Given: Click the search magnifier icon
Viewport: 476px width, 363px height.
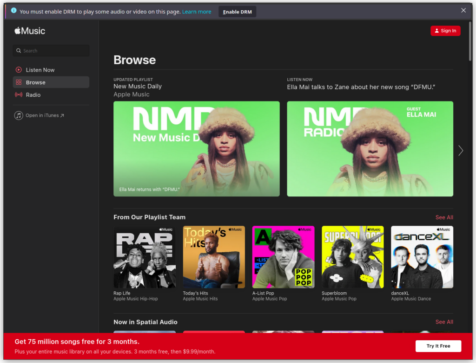Looking at the screenshot, I should click(x=19, y=51).
